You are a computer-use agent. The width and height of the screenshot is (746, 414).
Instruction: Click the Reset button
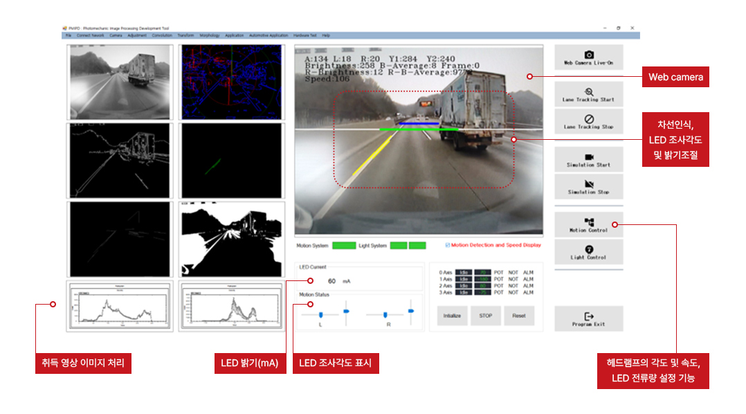click(518, 316)
